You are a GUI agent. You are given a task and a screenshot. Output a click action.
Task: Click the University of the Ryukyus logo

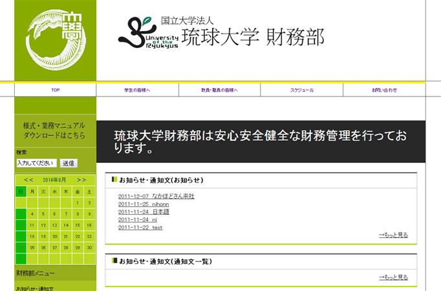tap(148, 32)
